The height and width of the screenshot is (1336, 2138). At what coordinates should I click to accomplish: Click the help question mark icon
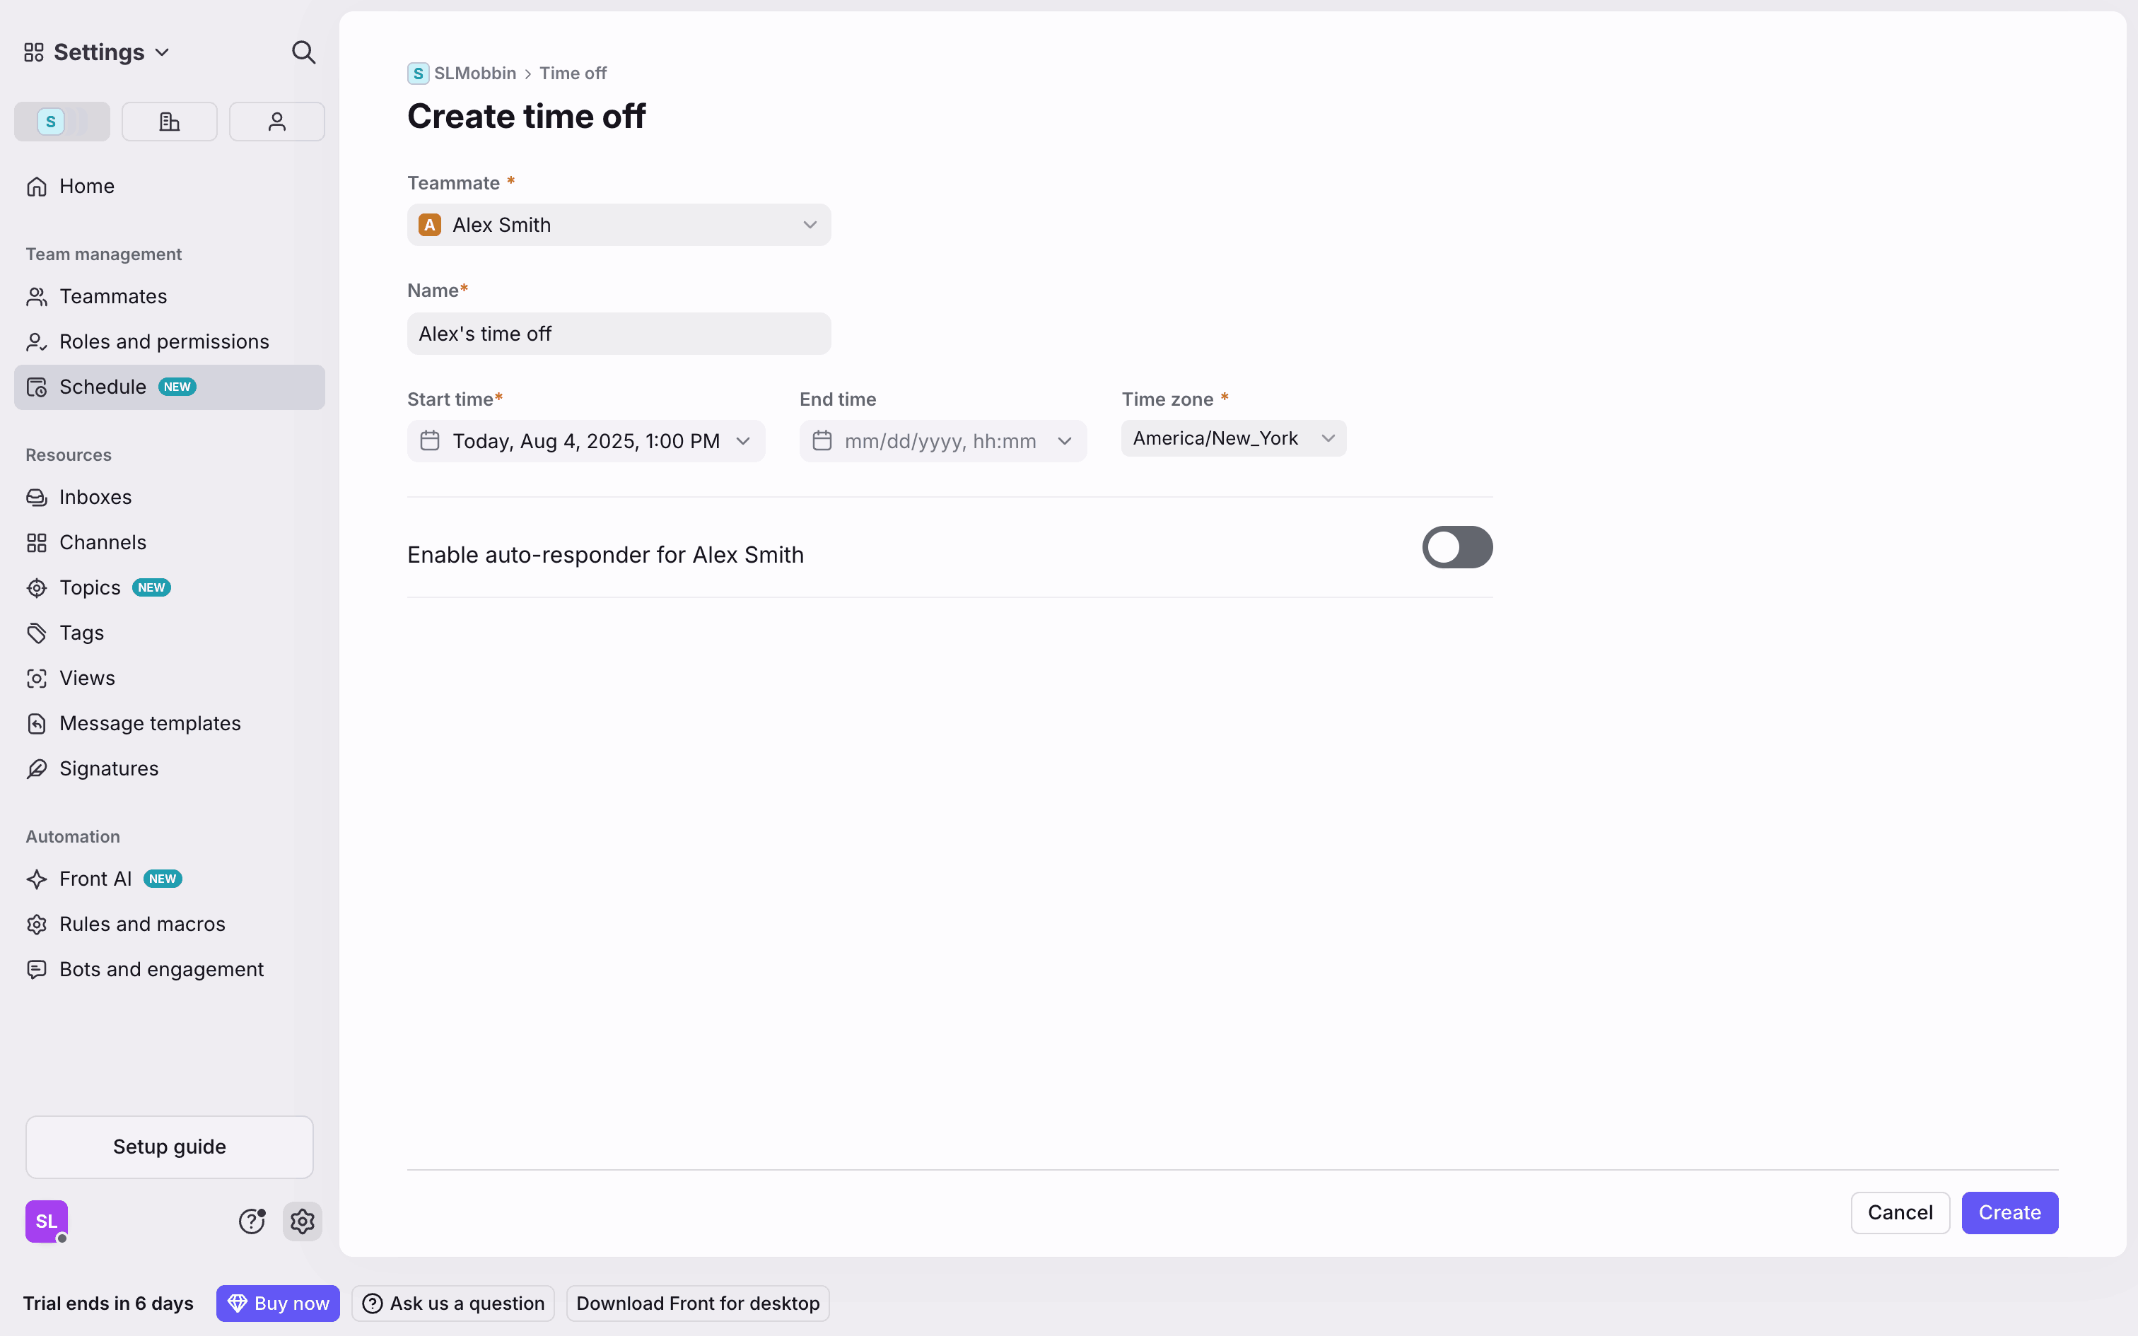(x=252, y=1221)
